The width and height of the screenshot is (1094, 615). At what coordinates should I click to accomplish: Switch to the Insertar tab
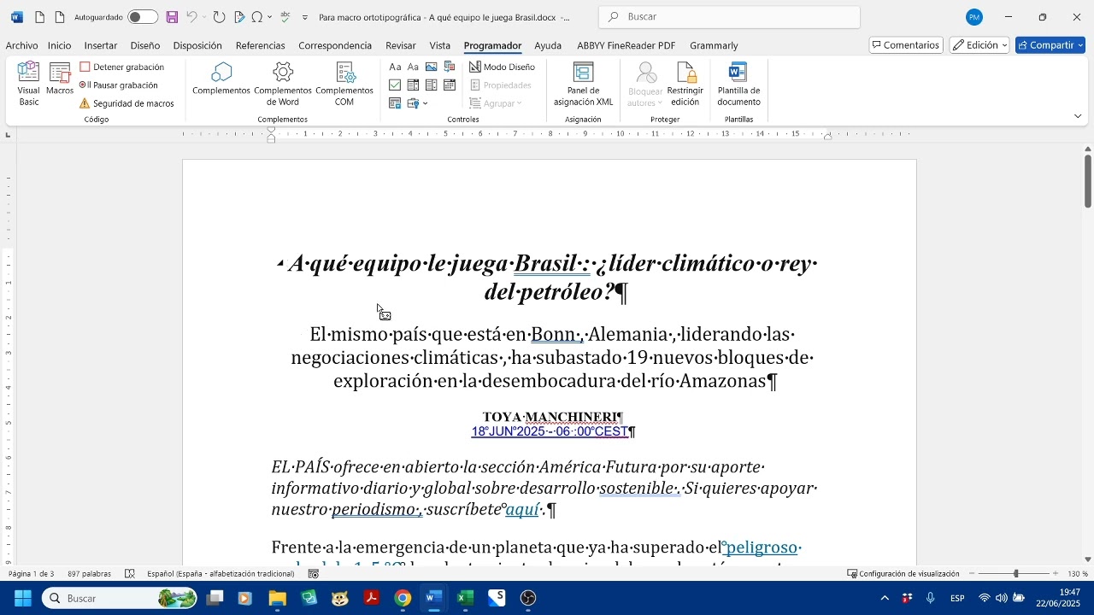[101, 45]
